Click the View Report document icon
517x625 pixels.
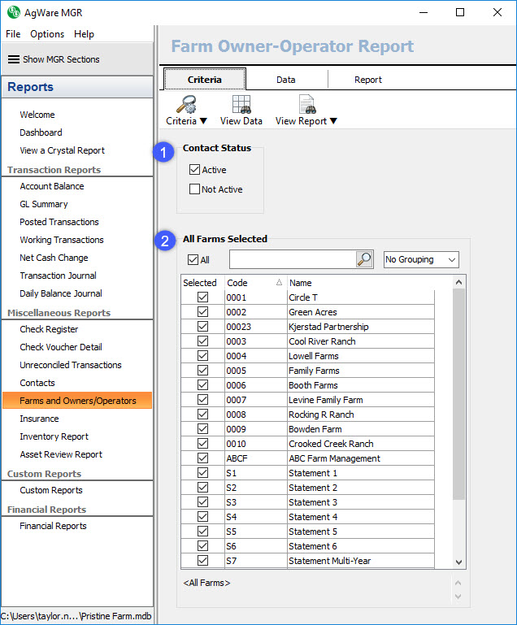point(306,104)
